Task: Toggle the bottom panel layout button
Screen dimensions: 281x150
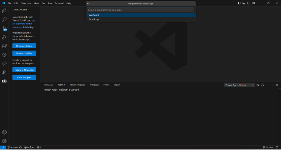Action: (244, 3)
